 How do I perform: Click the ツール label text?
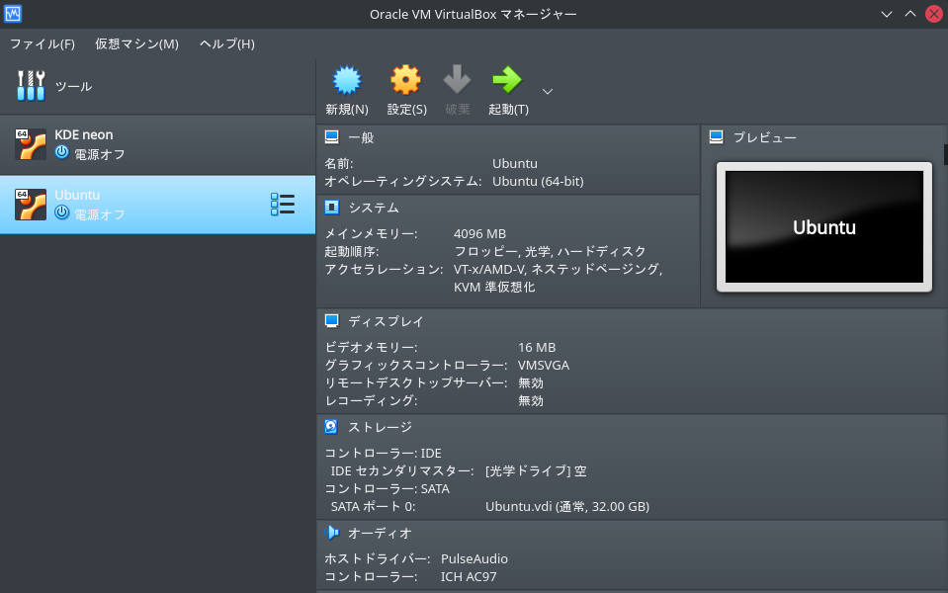click(73, 86)
